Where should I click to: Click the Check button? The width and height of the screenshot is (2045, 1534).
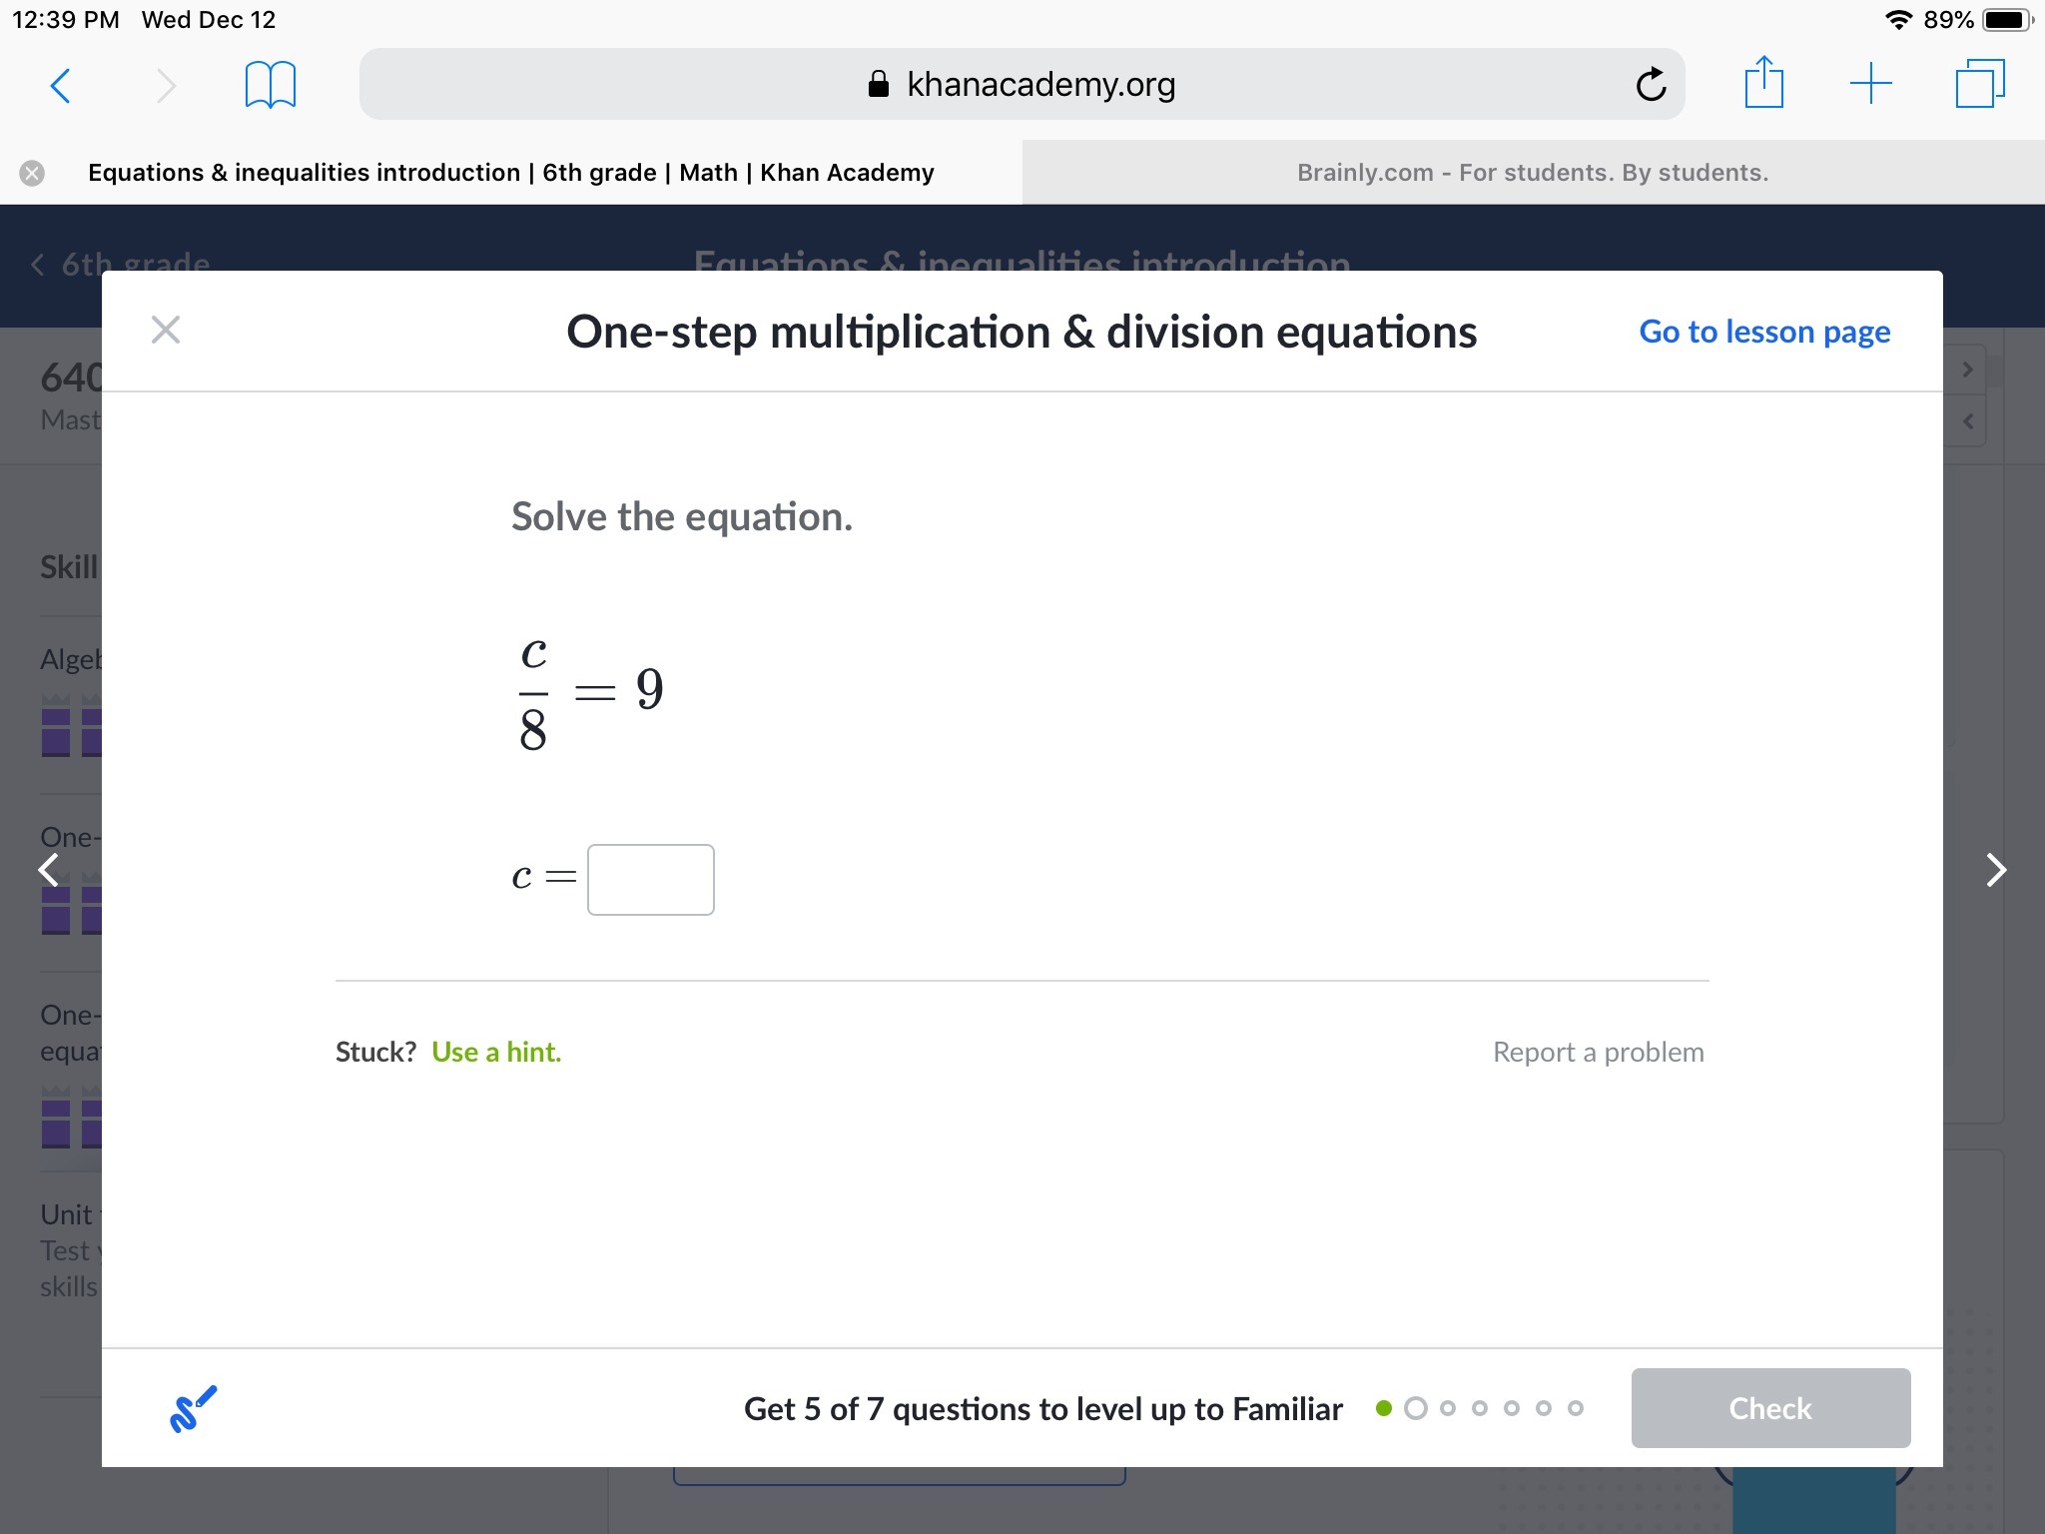[1769, 1408]
